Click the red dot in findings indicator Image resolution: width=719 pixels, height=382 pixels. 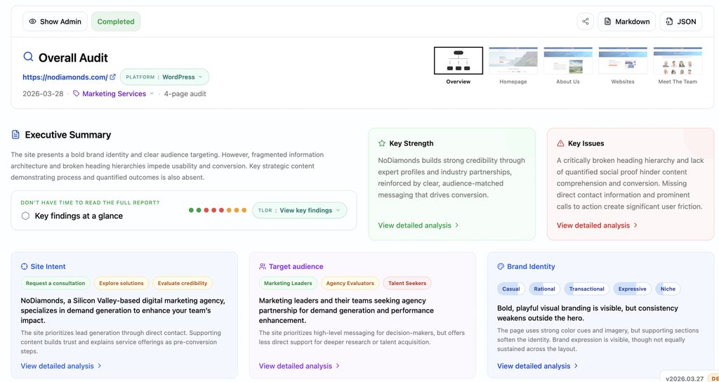[x=206, y=210]
